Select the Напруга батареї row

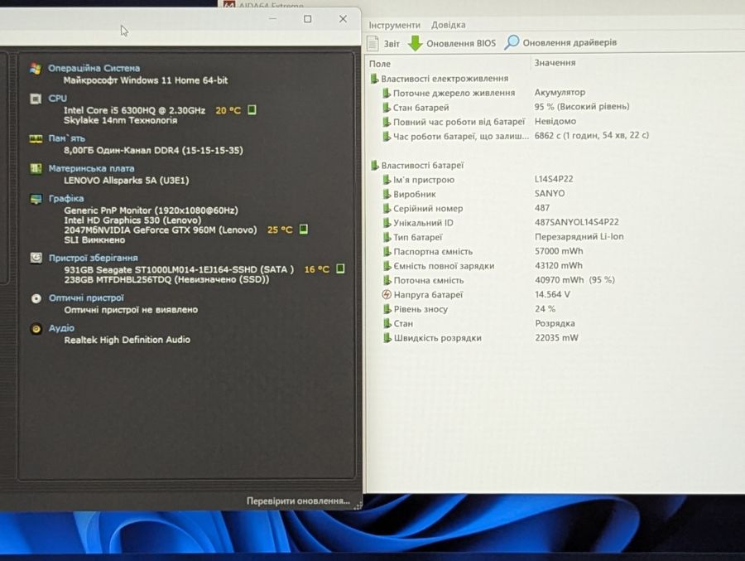(476, 294)
